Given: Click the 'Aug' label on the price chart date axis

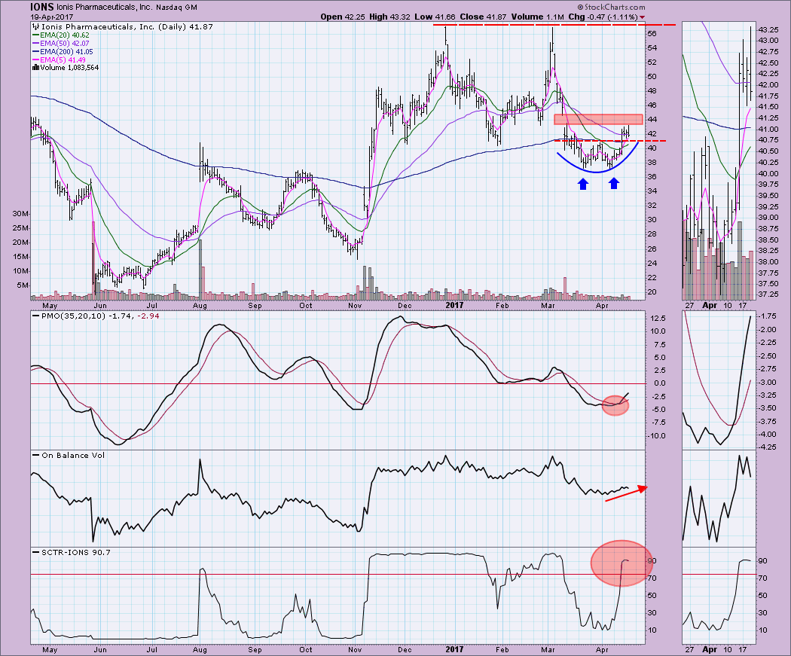Looking at the screenshot, I should [200, 305].
